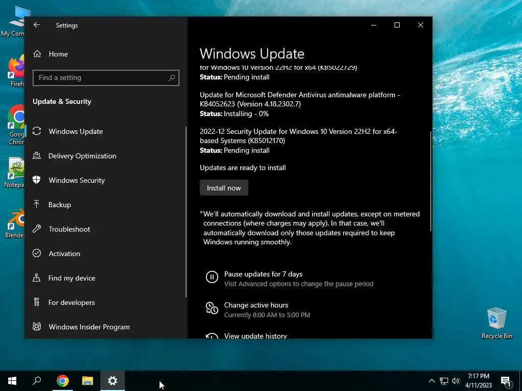Open the Windows Start menu

tap(12, 381)
